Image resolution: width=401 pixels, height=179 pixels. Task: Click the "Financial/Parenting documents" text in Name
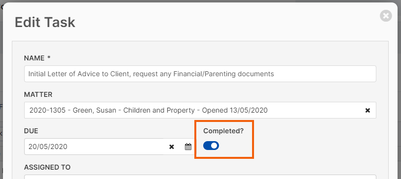[223, 74]
